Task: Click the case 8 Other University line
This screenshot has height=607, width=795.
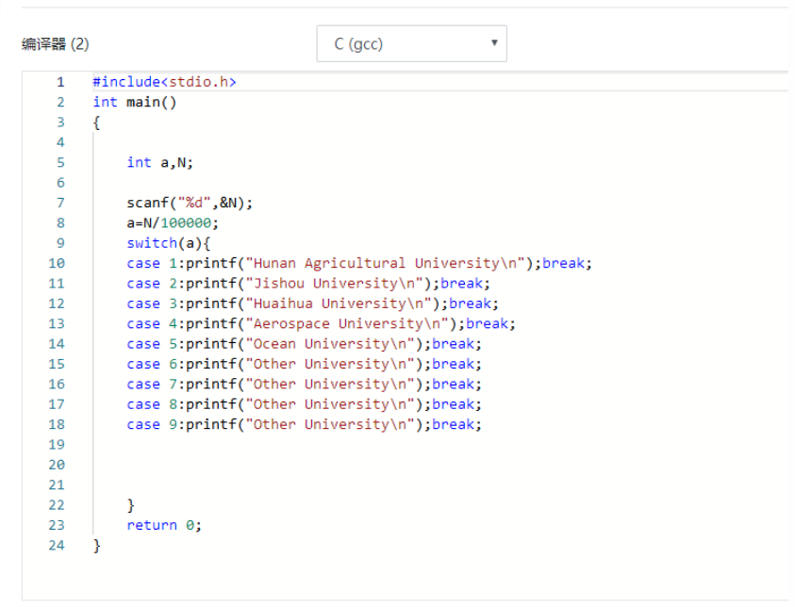Action: click(x=304, y=404)
